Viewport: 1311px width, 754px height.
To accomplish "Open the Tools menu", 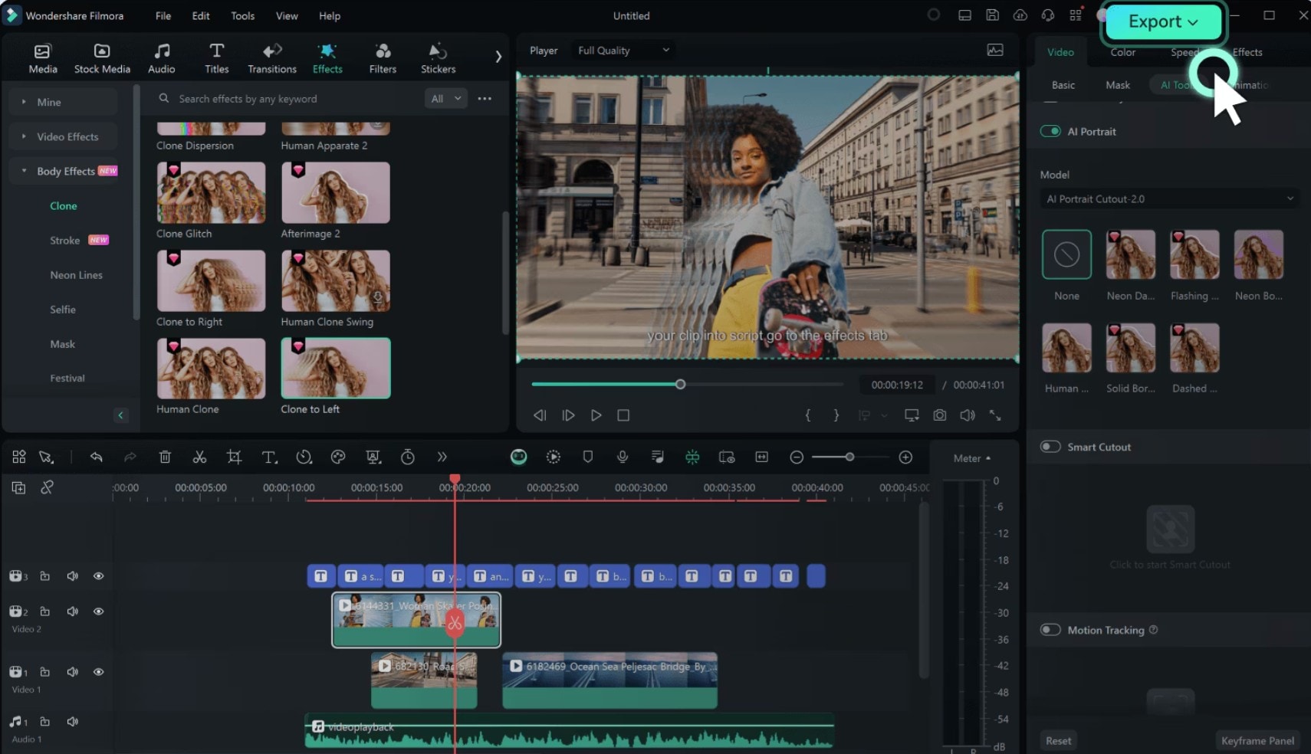I will [243, 15].
